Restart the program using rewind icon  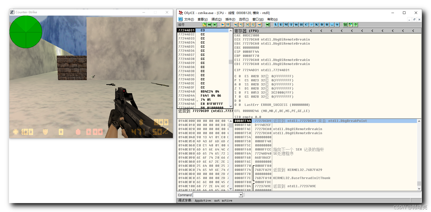pyautogui.click(x=209, y=24)
